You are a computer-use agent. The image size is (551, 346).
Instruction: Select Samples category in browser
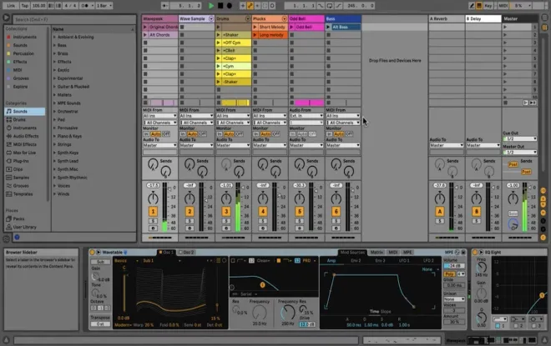click(x=21, y=178)
